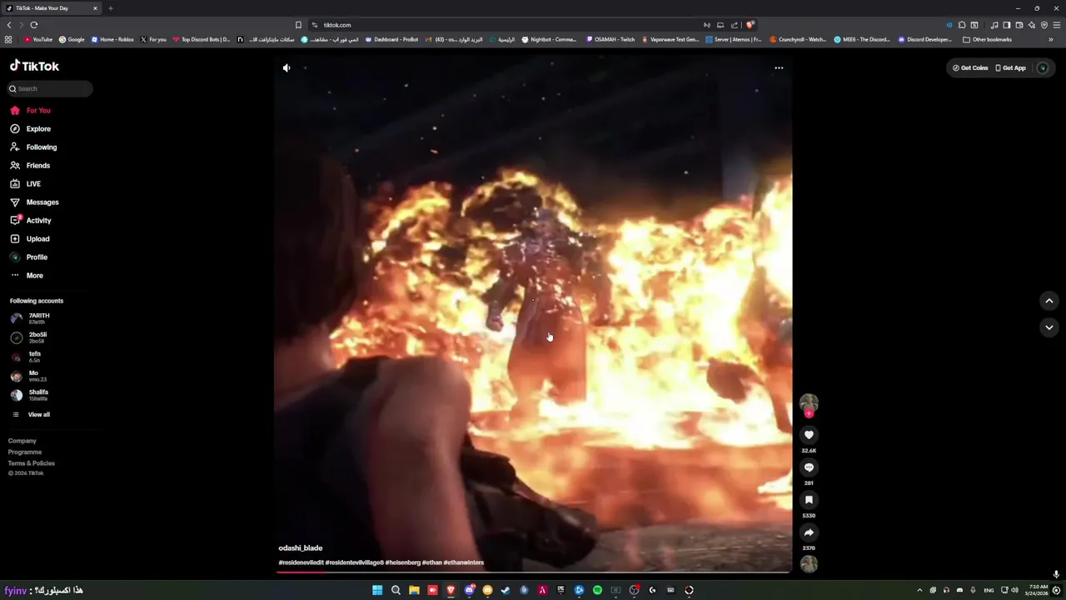
Task: Open the taskbar clock and date
Action: (x=1037, y=590)
